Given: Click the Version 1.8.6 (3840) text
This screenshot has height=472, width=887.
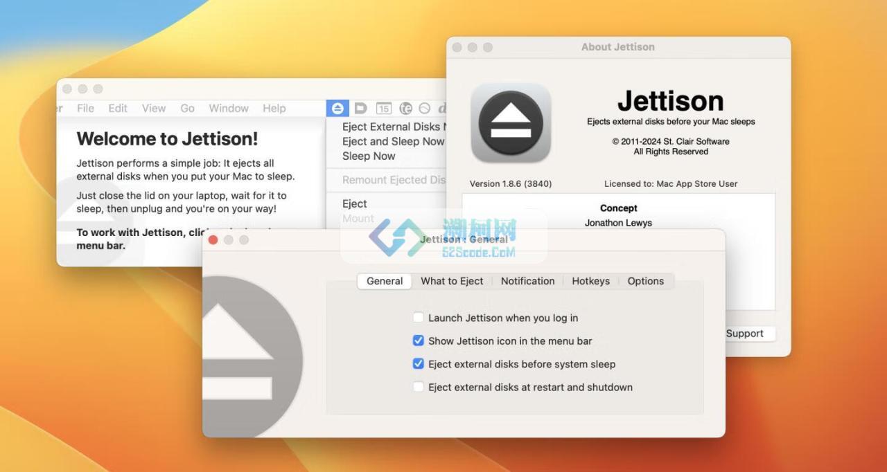Looking at the screenshot, I should click(511, 183).
